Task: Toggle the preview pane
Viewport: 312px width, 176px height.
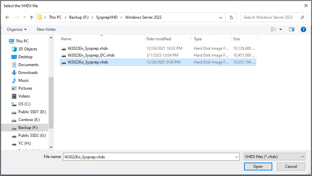Action: [x=292, y=29]
